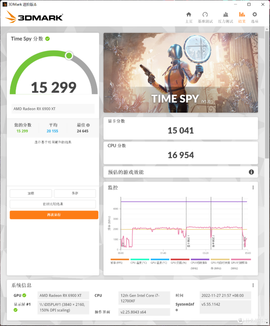Screen dimensions: 270x326
Task: Toggle GPU load (%) legend swatch
Action: pos(180,260)
